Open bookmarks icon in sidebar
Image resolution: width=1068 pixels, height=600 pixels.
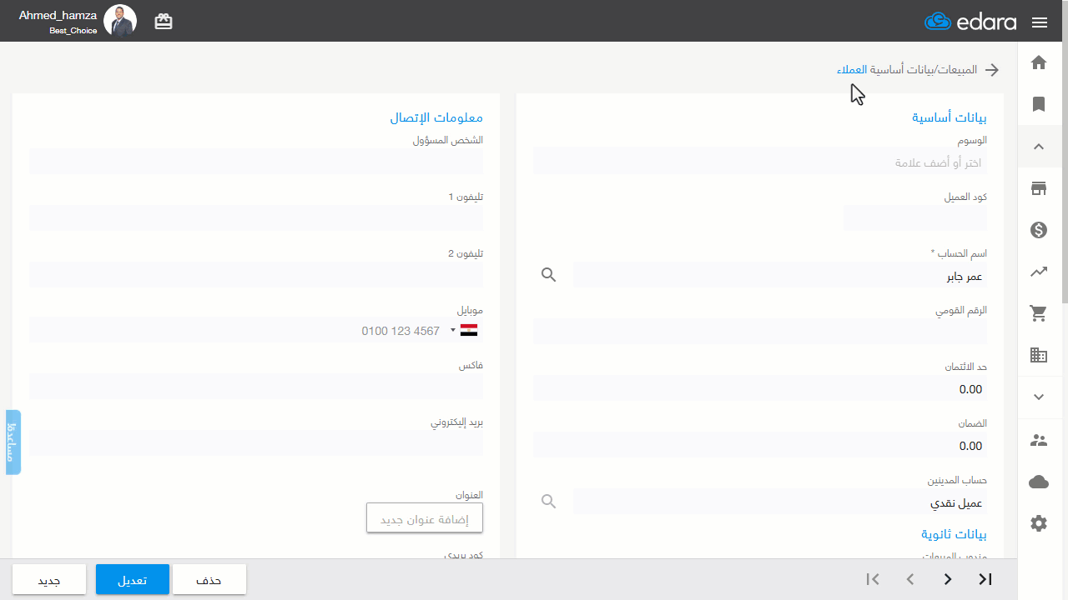tap(1039, 104)
